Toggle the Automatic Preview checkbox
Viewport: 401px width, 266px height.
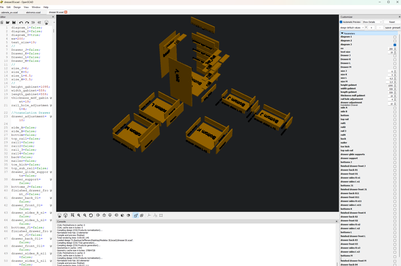341,22
